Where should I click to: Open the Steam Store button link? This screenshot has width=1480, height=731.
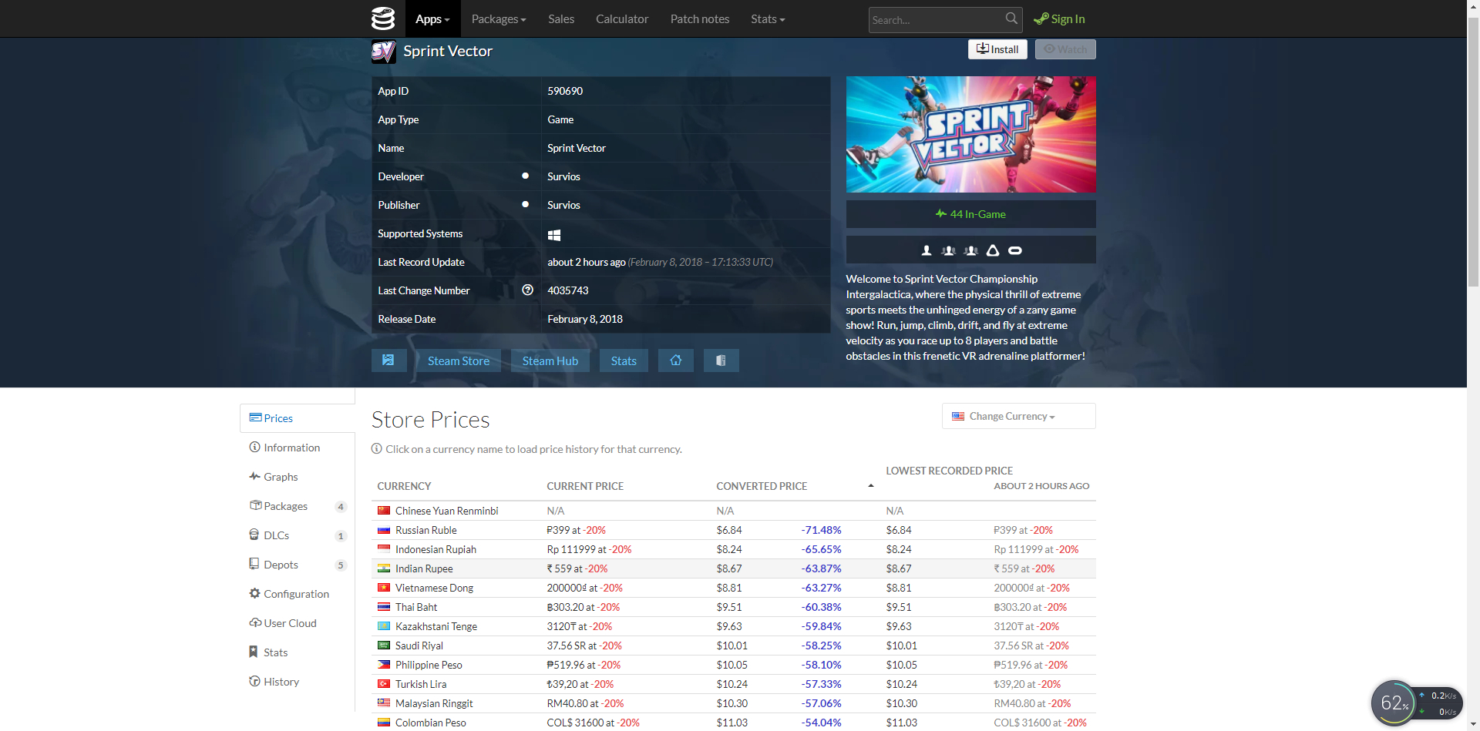(459, 360)
